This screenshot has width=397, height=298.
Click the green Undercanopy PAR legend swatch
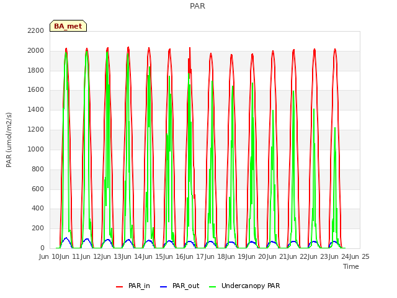point(213,287)
